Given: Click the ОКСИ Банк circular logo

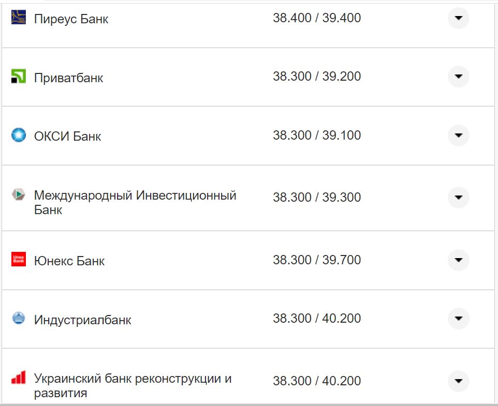Looking at the screenshot, I should (19, 135).
